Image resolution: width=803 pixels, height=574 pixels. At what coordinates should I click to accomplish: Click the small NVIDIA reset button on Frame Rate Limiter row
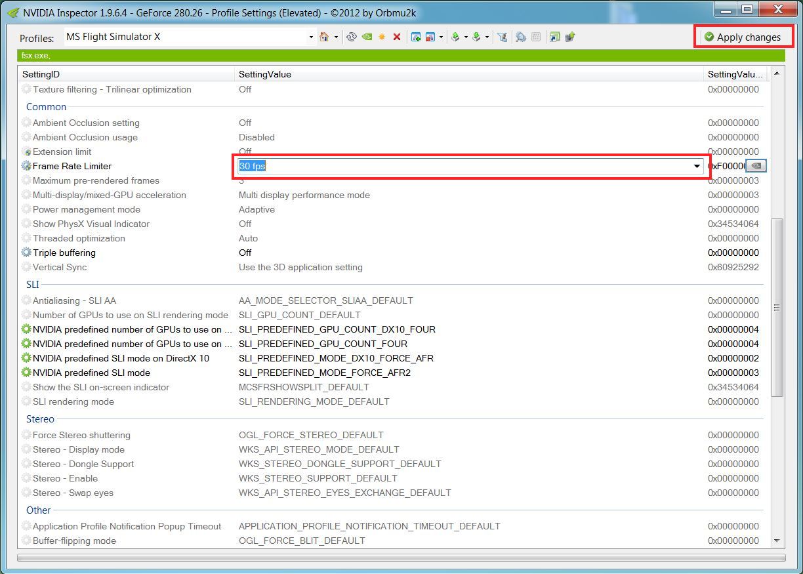click(756, 166)
